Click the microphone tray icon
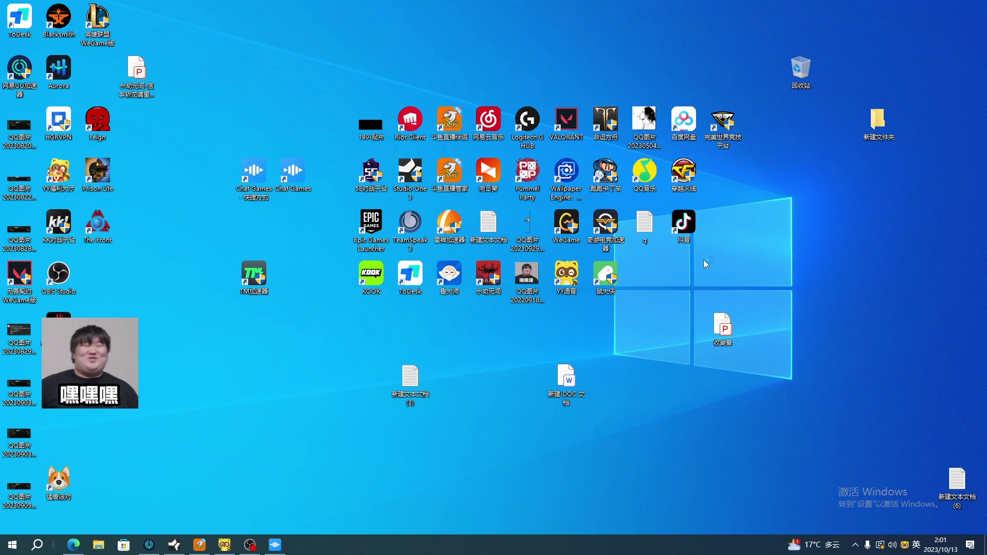987x555 pixels. point(868,545)
